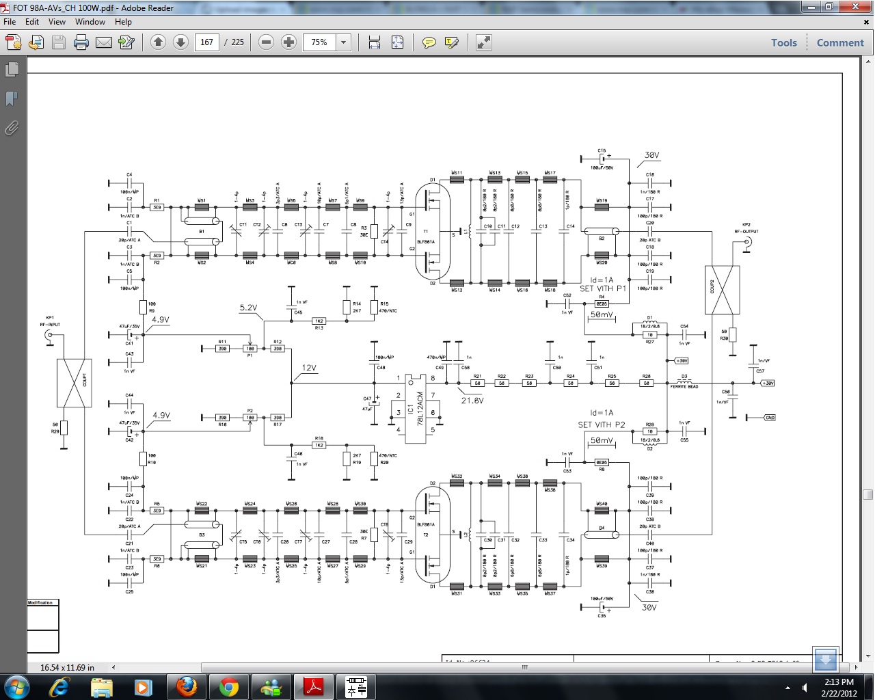Click the page number field showing 167

click(206, 42)
